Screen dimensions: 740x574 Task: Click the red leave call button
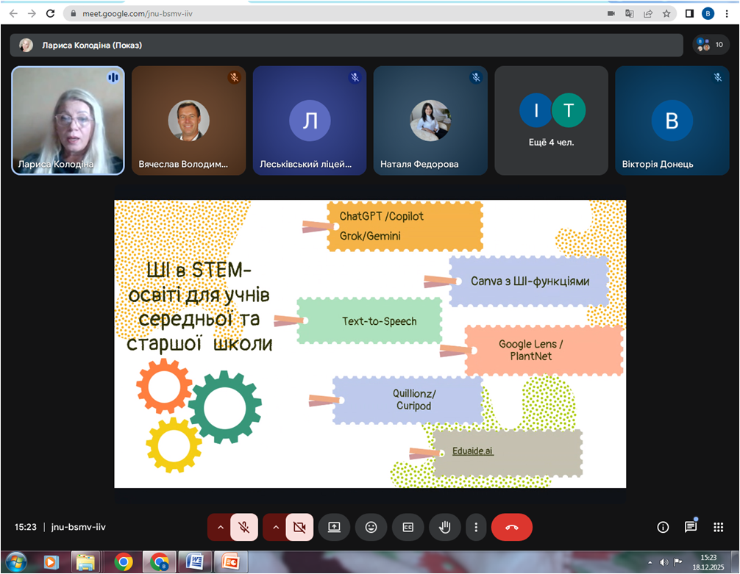coord(511,527)
